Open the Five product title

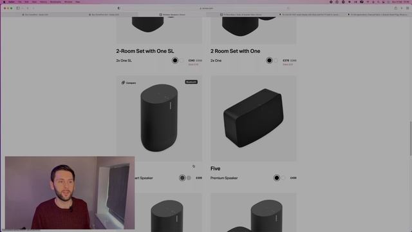point(215,168)
